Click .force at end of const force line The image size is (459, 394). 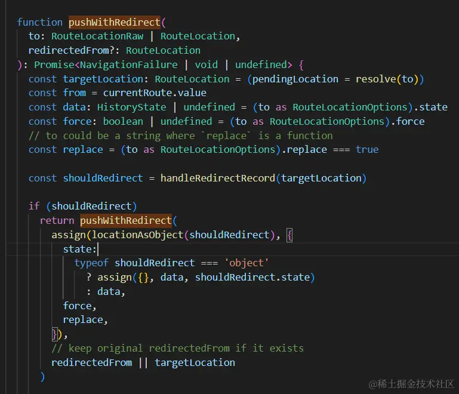[x=408, y=121]
